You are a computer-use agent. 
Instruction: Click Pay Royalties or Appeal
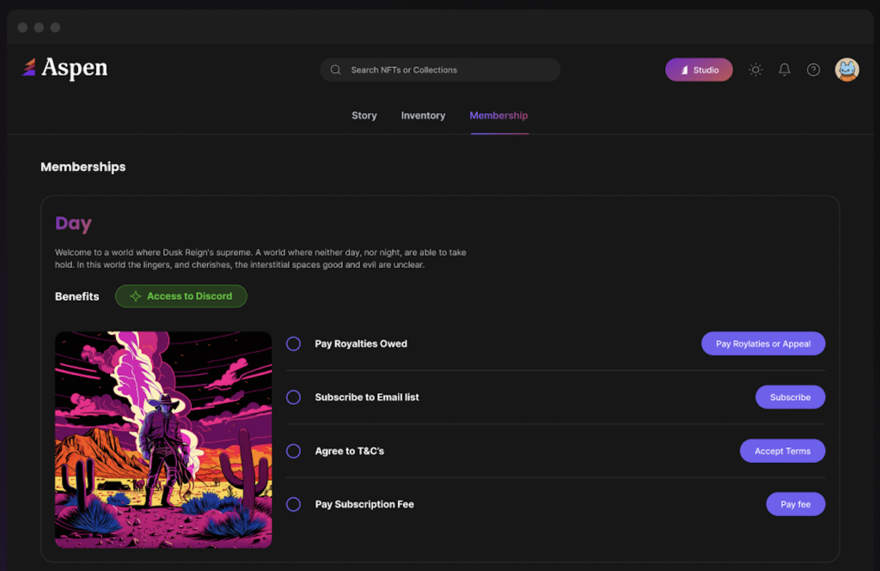pos(763,343)
